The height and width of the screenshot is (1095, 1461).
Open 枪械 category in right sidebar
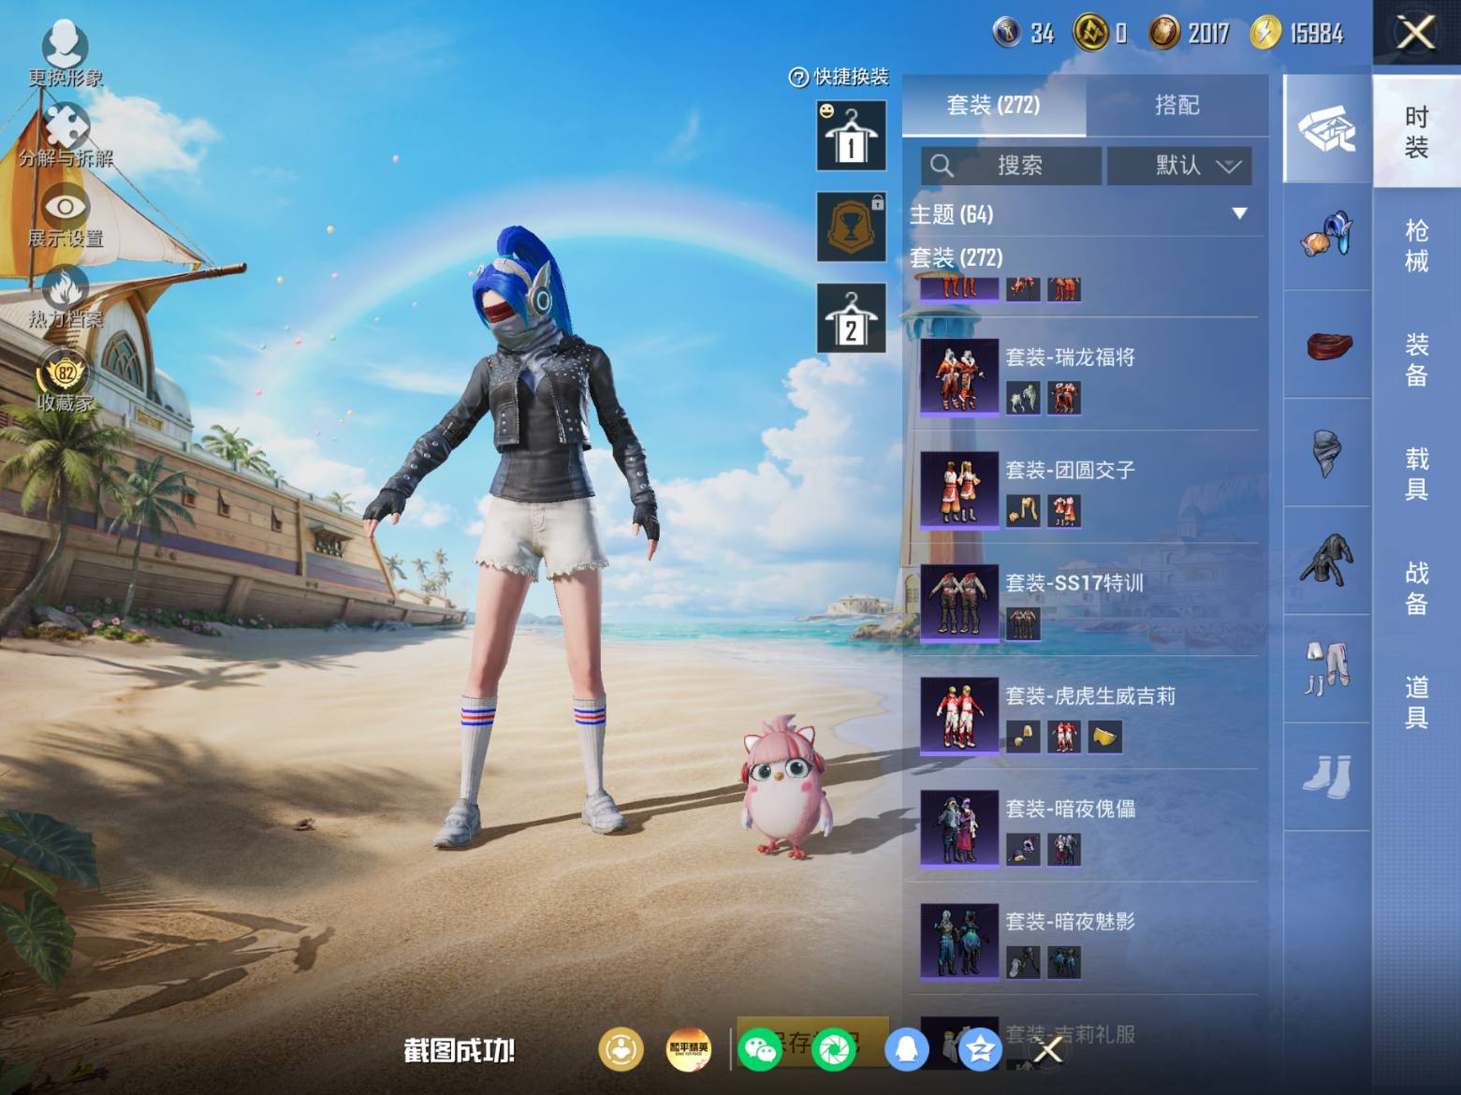tap(1416, 245)
